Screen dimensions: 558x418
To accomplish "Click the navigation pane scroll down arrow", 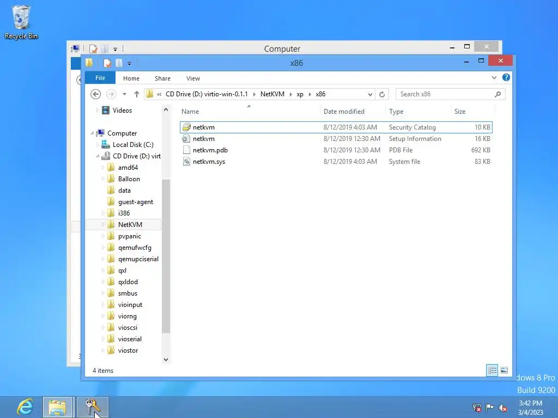I will pyautogui.click(x=166, y=359).
